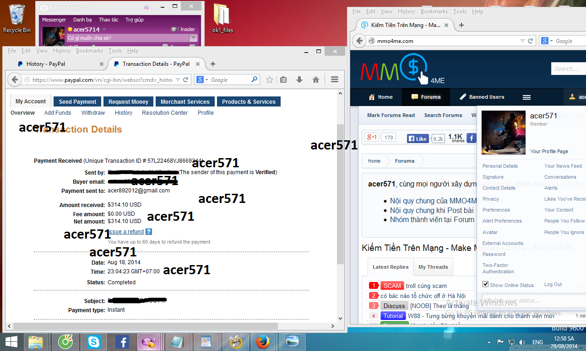Image resolution: width=586 pixels, height=351 pixels.
Task: Reload the PayPal transaction page
Action: point(186,80)
